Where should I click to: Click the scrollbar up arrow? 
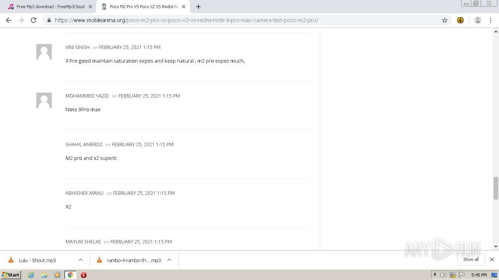496,31
